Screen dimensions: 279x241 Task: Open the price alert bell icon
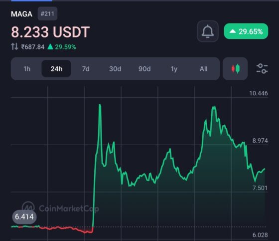pos(208,31)
